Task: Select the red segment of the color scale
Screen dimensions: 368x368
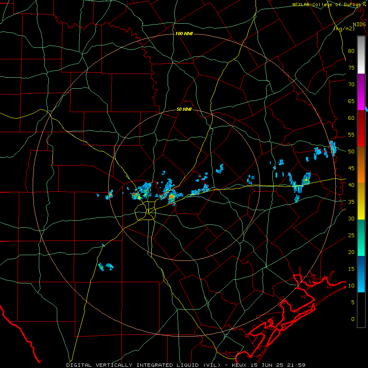Action: tap(361, 128)
